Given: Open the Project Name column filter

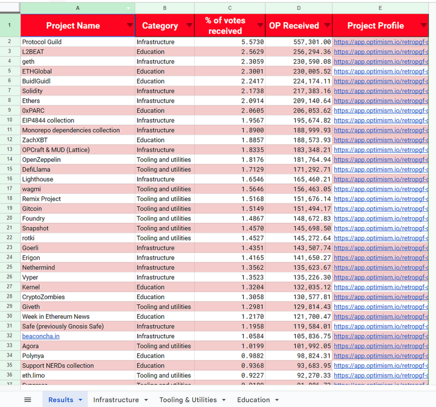Looking at the screenshot, I should [x=130, y=26].
